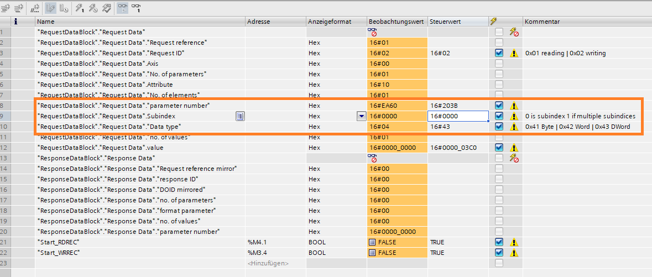The width and height of the screenshot is (652, 277).
Task: Enable modify checkbox for Axis row
Action: 499,64
